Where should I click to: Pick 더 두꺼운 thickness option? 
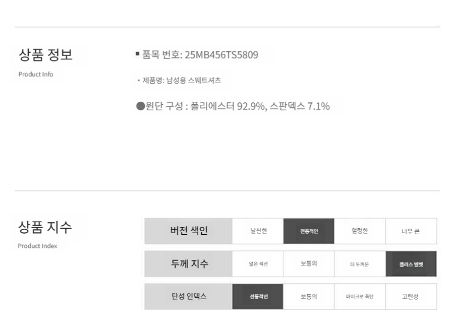click(360, 264)
